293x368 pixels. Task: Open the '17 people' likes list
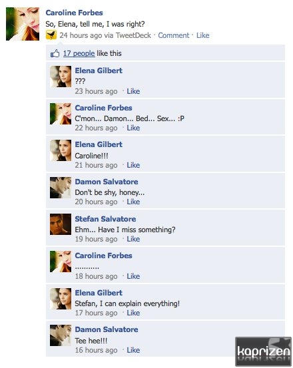(79, 53)
